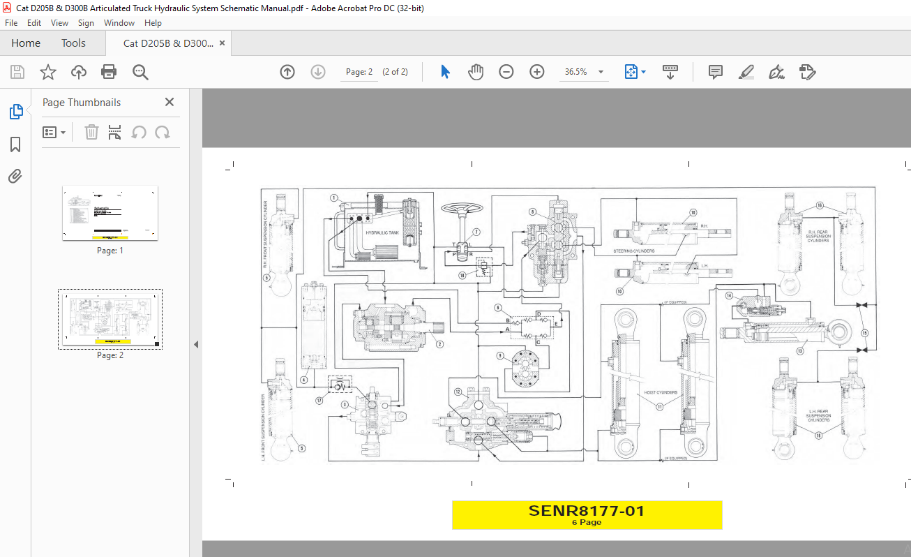Click the 'Page: 2' thumbnail label
Viewport: 911px width, 557px height.
(110, 355)
